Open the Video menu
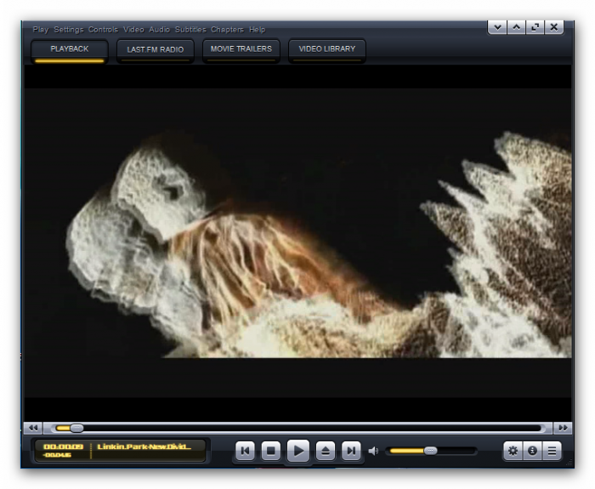 click(133, 30)
